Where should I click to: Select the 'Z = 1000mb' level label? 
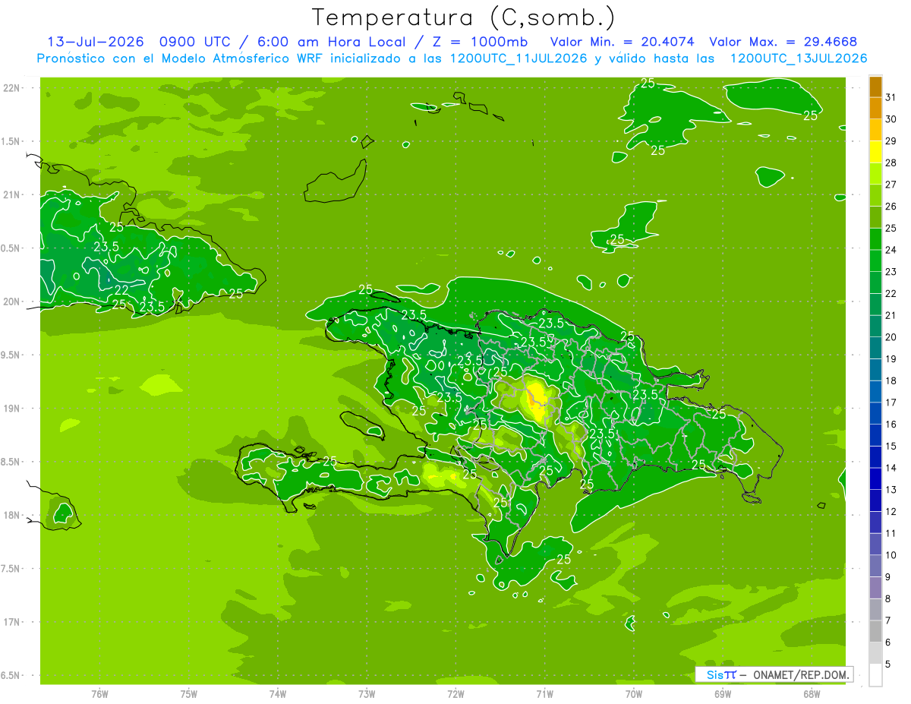tap(481, 42)
